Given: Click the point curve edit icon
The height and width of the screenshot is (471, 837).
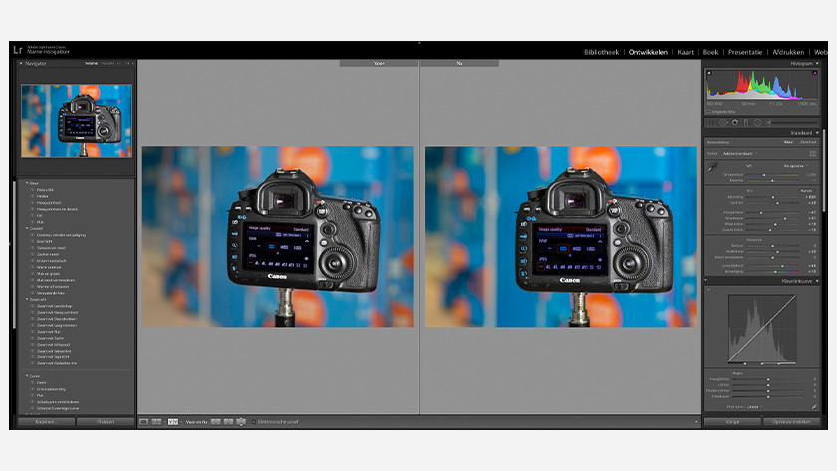Looking at the screenshot, I should (x=815, y=407).
